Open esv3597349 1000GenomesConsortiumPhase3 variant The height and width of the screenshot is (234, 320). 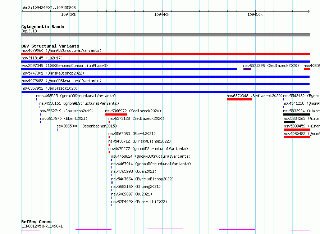click(65, 66)
